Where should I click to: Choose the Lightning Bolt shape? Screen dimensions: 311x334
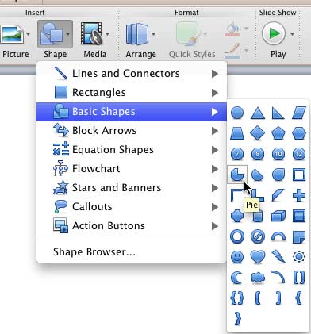[278, 257]
